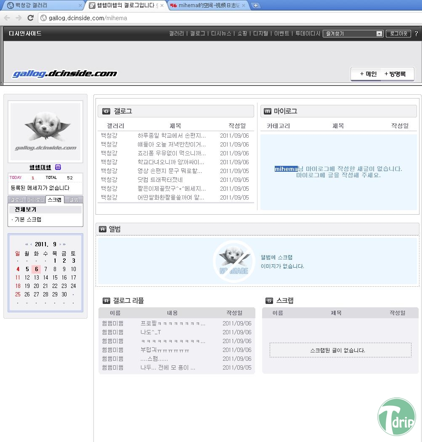Select the 스크랩 sidebar tab
422x442 pixels.
tap(55, 200)
